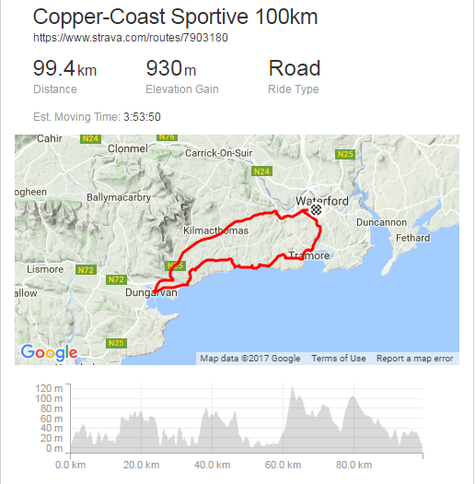Click the N24 road badge near Cahir
The width and height of the screenshot is (475, 484).
pos(90,138)
